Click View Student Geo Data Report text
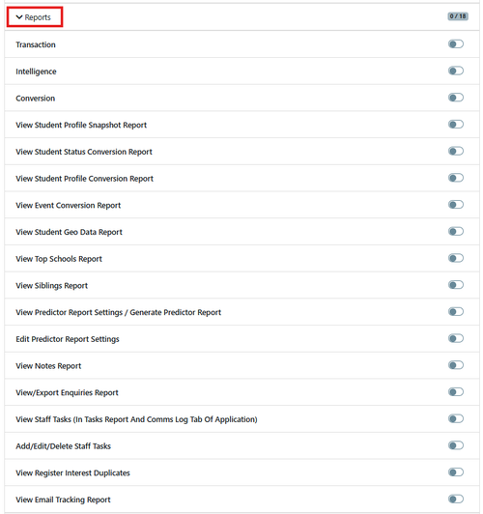 pos(70,232)
